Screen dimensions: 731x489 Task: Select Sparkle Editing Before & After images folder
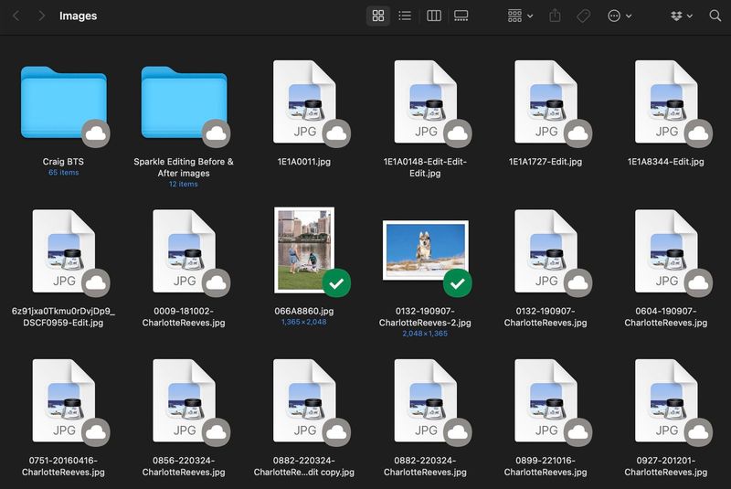coord(184,102)
